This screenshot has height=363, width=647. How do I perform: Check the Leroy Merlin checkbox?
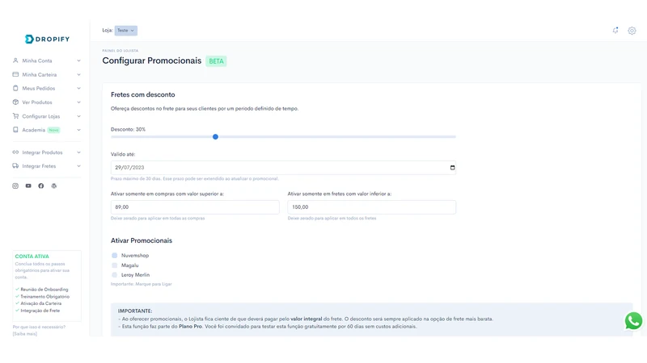pos(114,275)
